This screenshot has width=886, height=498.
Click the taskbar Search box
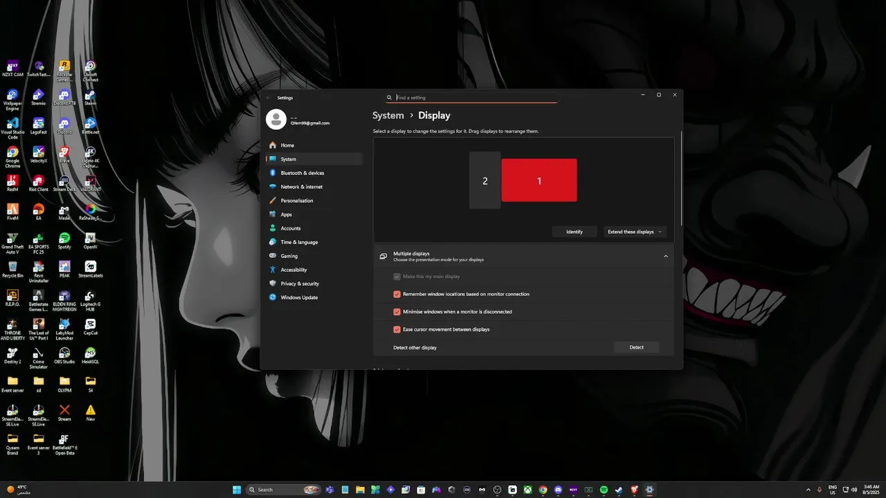coord(284,490)
